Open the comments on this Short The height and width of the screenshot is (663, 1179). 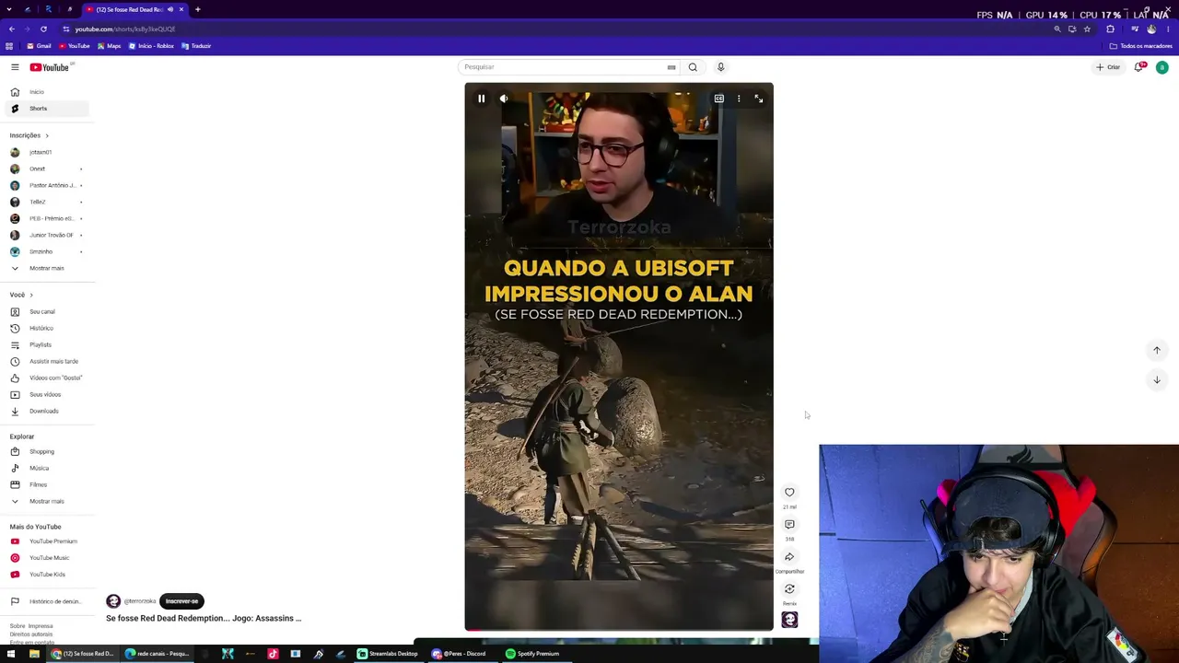789,525
